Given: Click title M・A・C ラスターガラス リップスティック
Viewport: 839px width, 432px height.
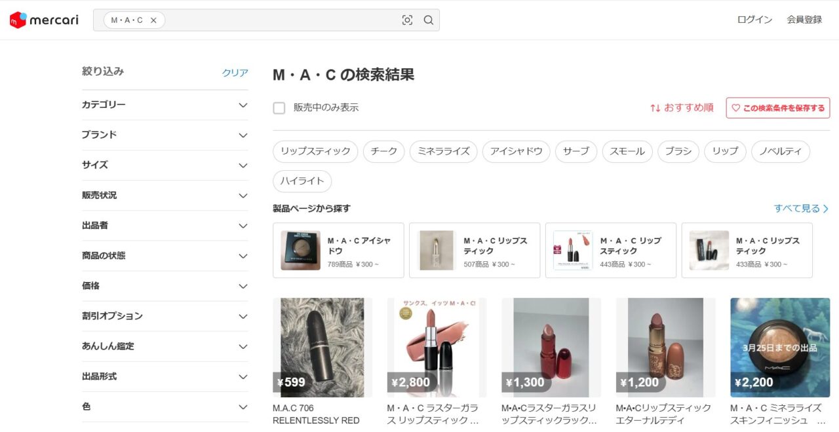Looking at the screenshot, I should click(x=433, y=414).
